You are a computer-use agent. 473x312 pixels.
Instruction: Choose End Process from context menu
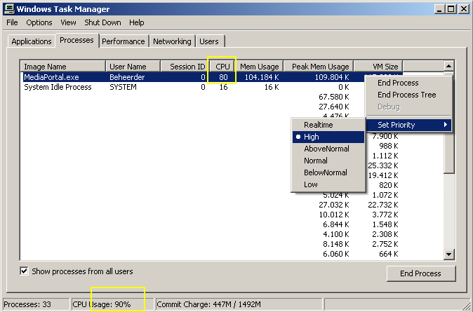[408, 83]
